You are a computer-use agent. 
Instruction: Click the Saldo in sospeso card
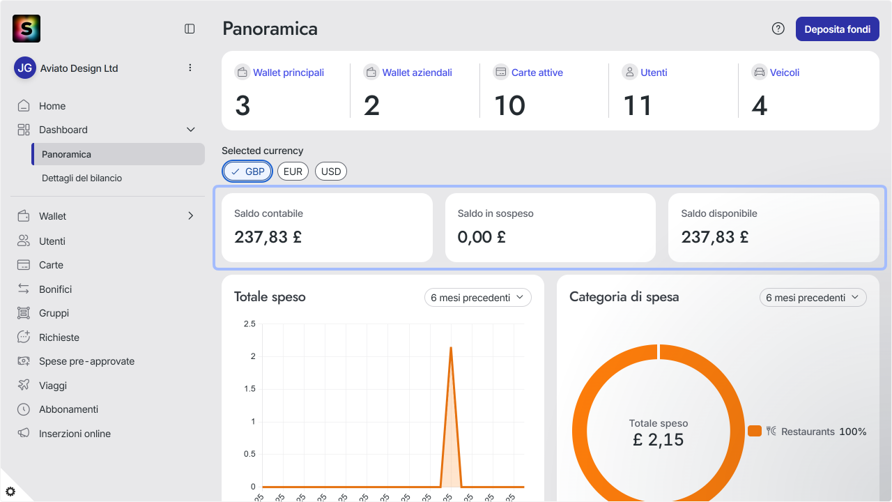pos(551,228)
